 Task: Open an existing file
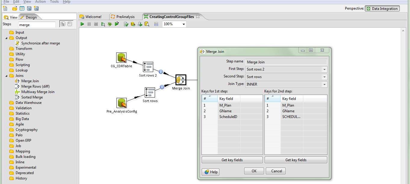click(x=14, y=8)
